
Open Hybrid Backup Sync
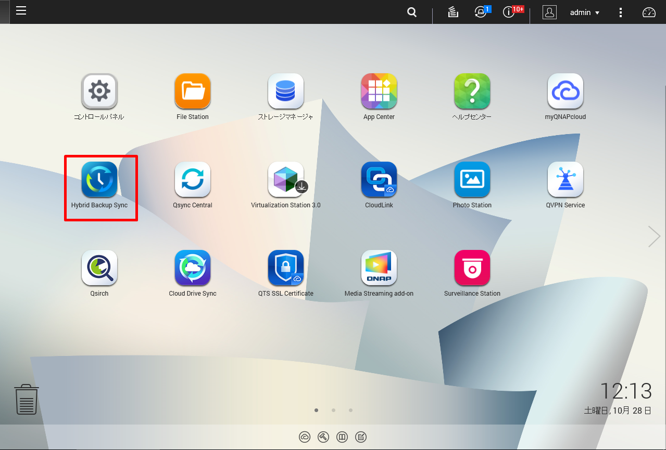(99, 180)
